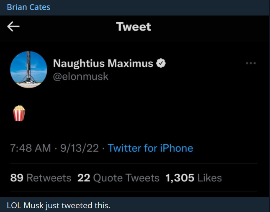Click the Tweet header title
This screenshot has height=212, width=270.
coord(134,27)
